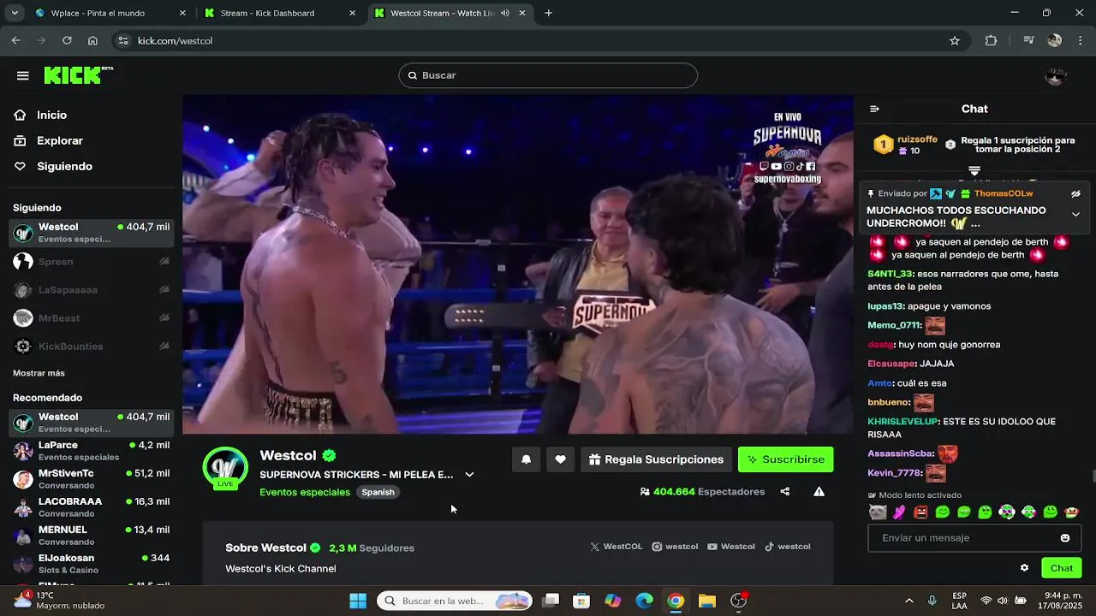The image size is (1096, 616).
Task: Open Westcol's TikTok link
Action: 788,547
